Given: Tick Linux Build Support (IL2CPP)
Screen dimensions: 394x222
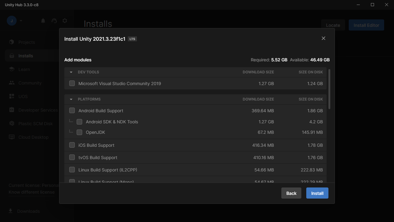Looking at the screenshot, I should pyautogui.click(x=72, y=170).
